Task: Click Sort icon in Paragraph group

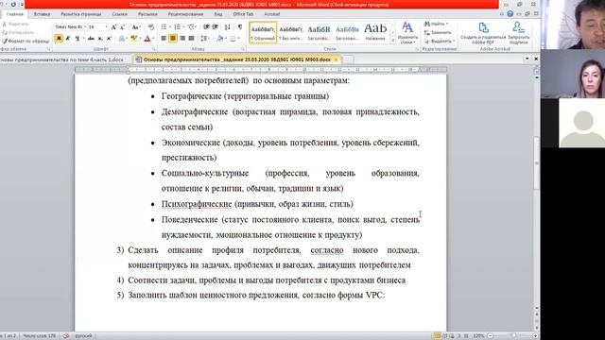Action: click(x=227, y=27)
